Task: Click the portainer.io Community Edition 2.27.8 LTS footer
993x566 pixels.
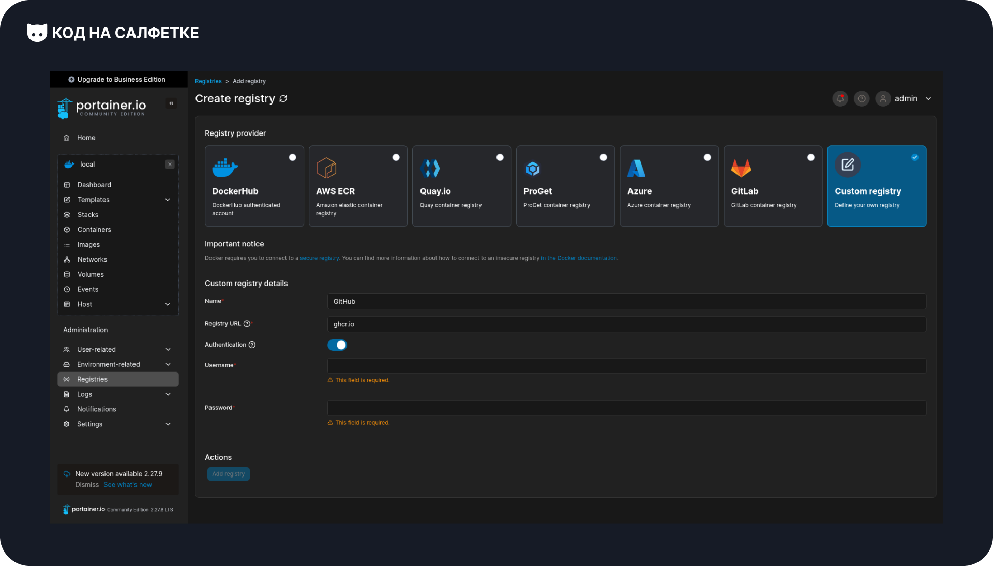Action: point(118,510)
